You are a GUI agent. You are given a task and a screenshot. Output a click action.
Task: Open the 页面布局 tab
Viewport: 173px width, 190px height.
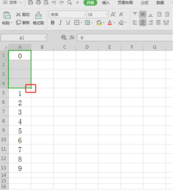click(x=125, y=3)
